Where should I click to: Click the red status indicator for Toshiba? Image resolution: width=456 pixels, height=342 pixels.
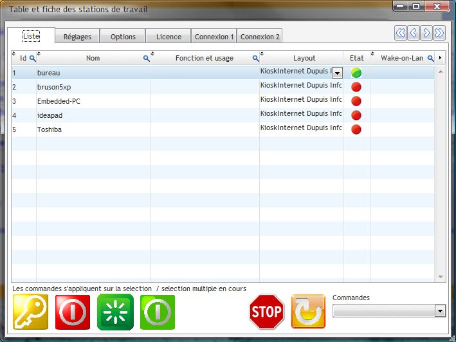point(356,129)
